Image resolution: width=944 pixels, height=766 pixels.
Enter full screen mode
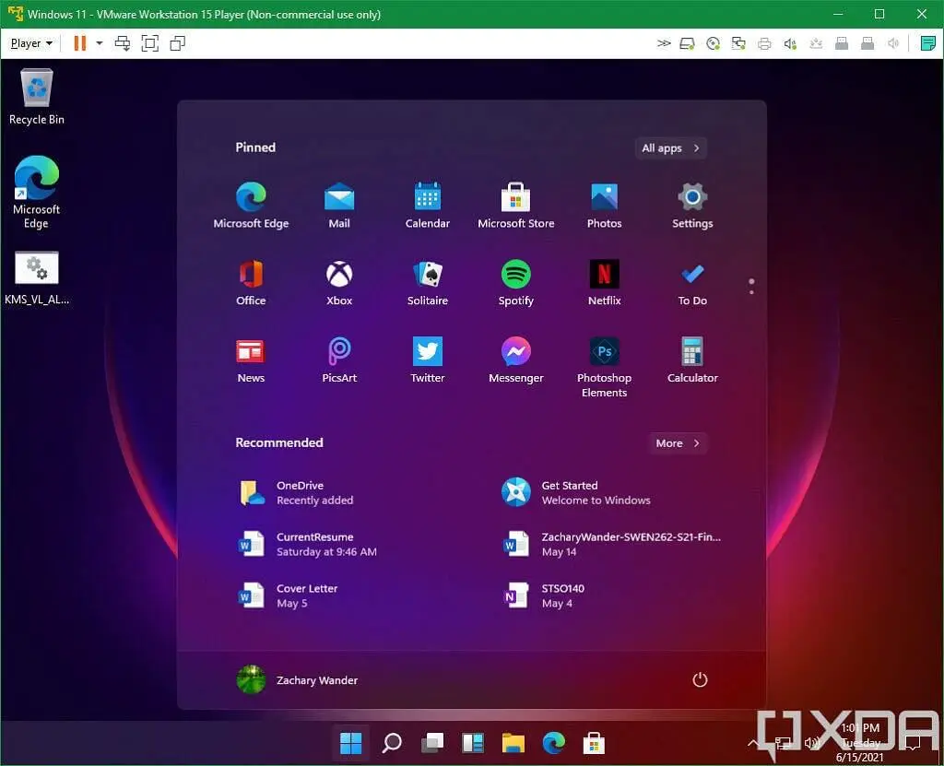click(150, 42)
